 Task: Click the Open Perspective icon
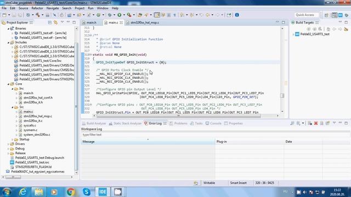pos(326,15)
